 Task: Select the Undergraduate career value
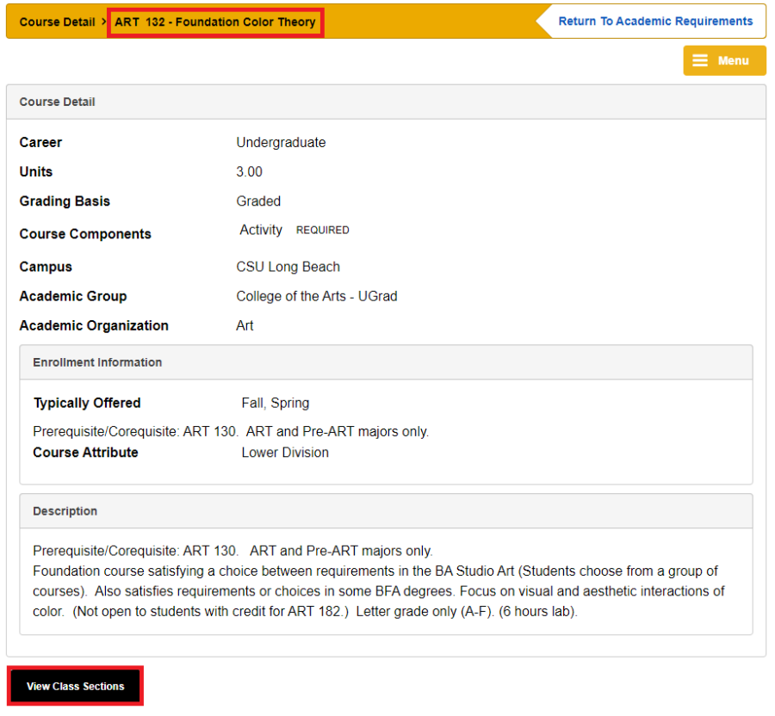[281, 143]
